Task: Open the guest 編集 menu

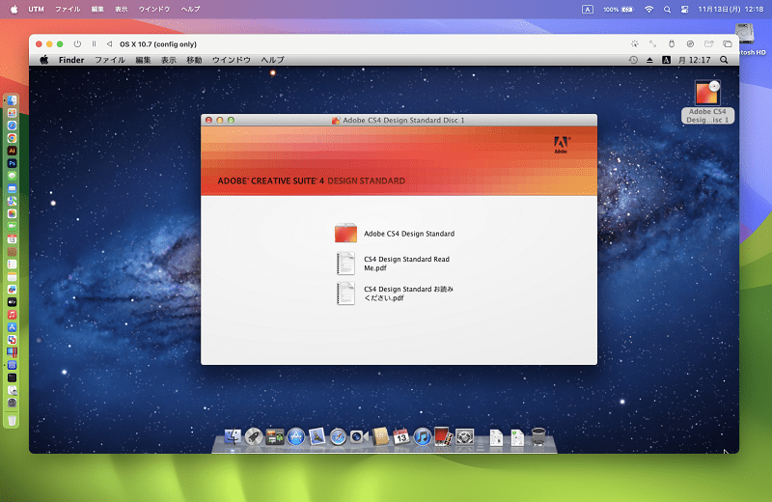Action: 143,60
